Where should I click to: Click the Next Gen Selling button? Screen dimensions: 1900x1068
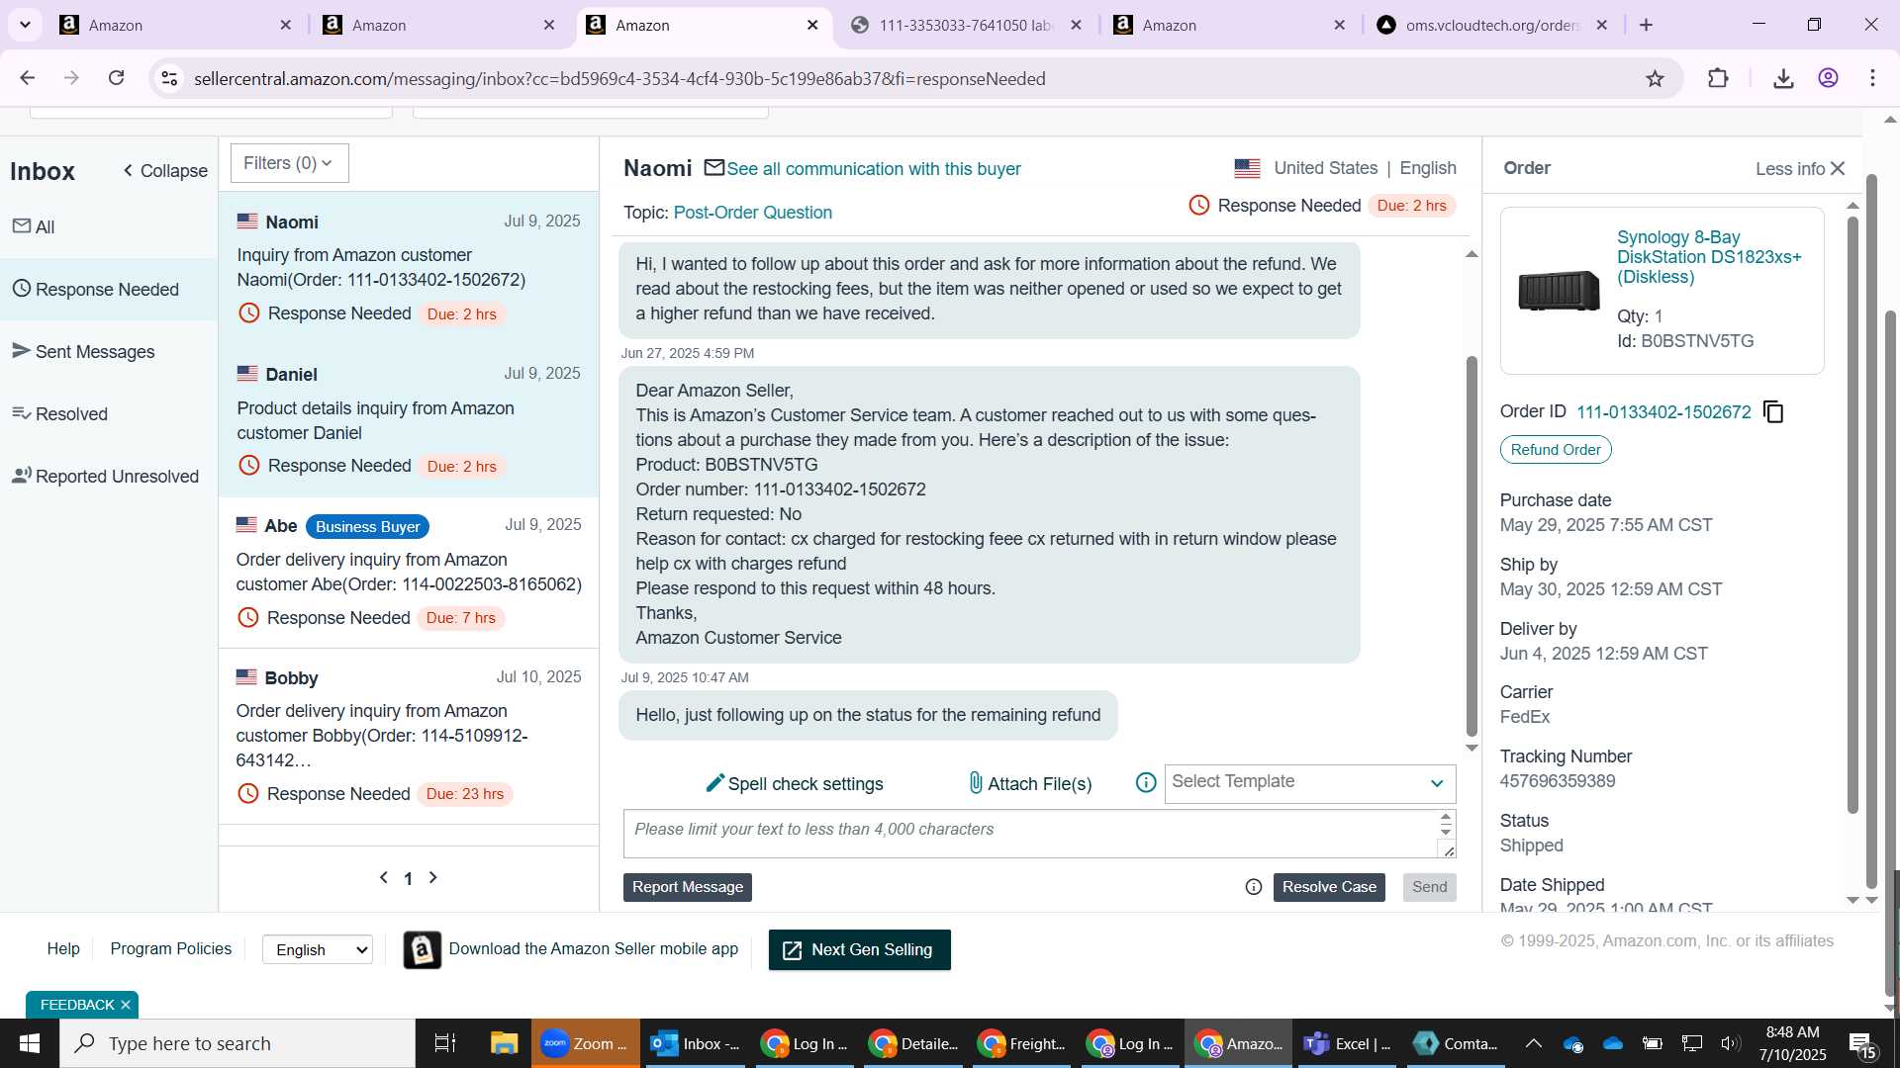pyautogui.click(x=859, y=949)
